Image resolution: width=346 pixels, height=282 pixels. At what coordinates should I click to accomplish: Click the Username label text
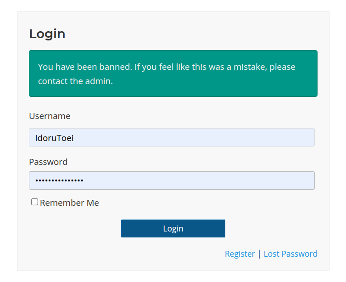pyautogui.click(x=50, y=116)
